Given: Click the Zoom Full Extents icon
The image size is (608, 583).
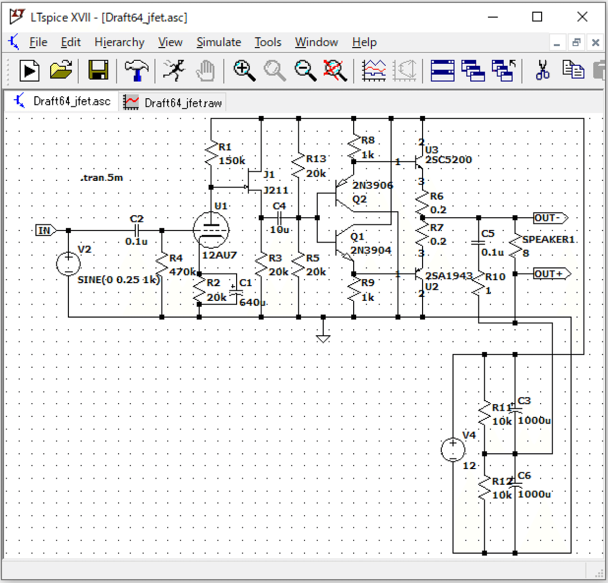Looking at the screenshot, I should click(335, 70).
